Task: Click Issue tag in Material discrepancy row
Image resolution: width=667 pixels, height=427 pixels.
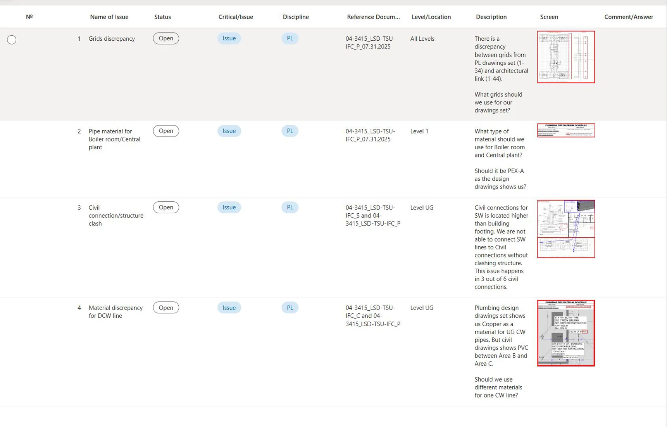Action: 229,308
